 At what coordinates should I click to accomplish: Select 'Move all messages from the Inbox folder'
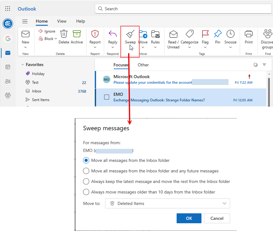[86, 160]
